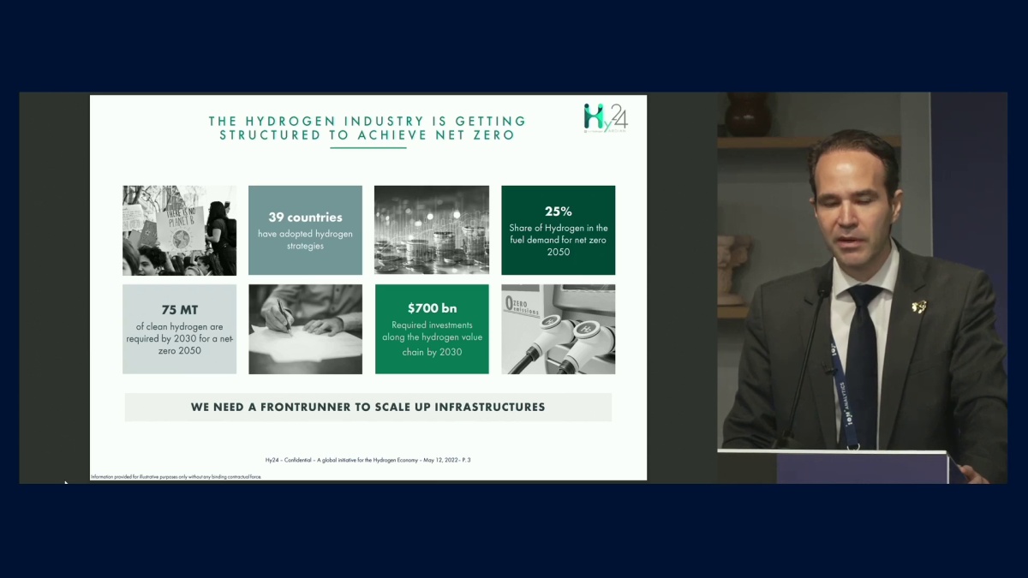The width and height of the screenshot is (1028, 578).
Task: Select the '$700 bn' heading in the green tile
Action: [432, 307]
